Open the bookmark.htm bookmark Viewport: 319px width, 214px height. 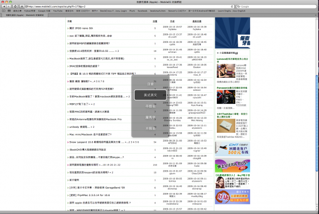(x=158, y=11)
